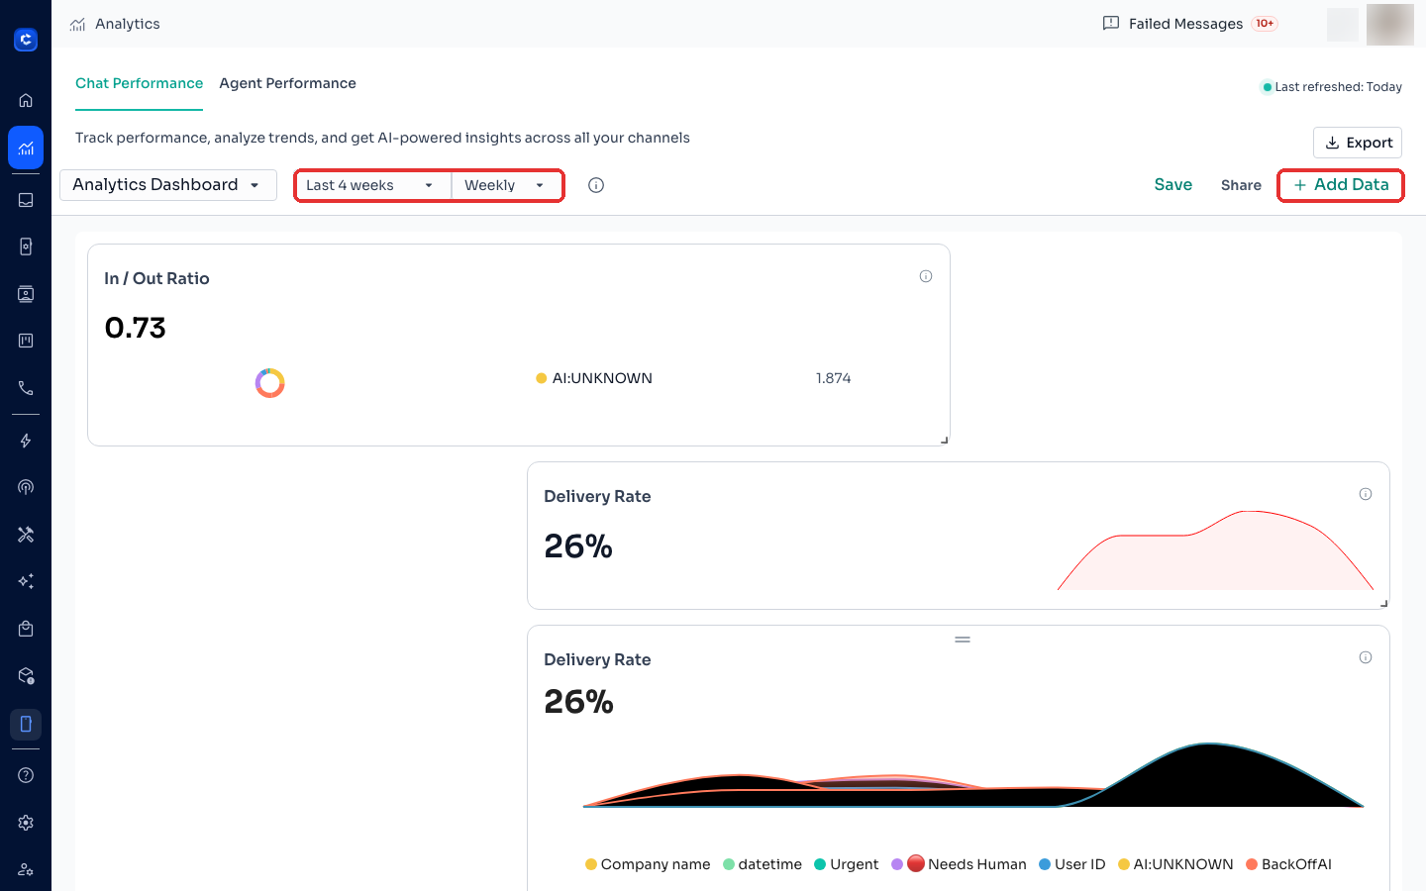This screenshot has height=891, width=1426.
Task: Open the Home icon in sidebar
Action: (x=26, y=100)
